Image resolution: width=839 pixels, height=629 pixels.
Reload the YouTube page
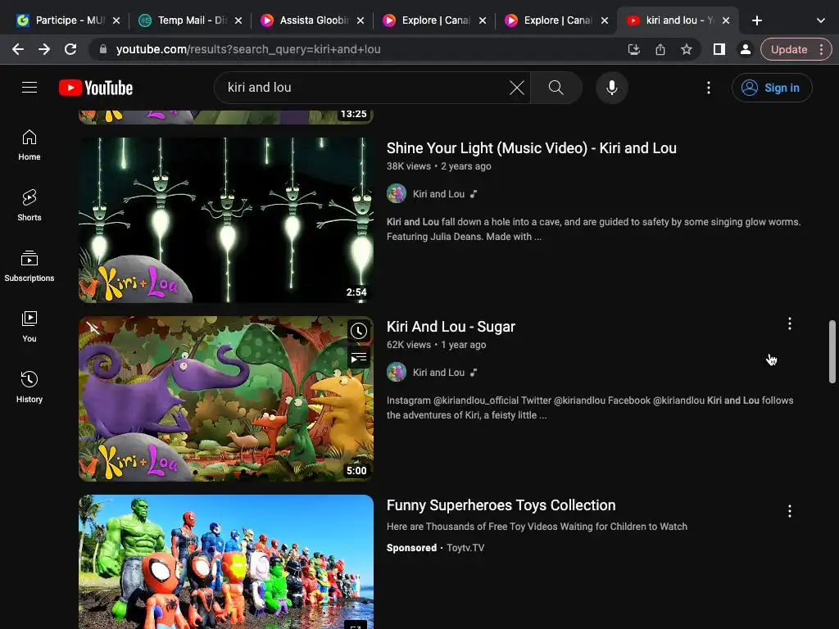coord(70,49)
